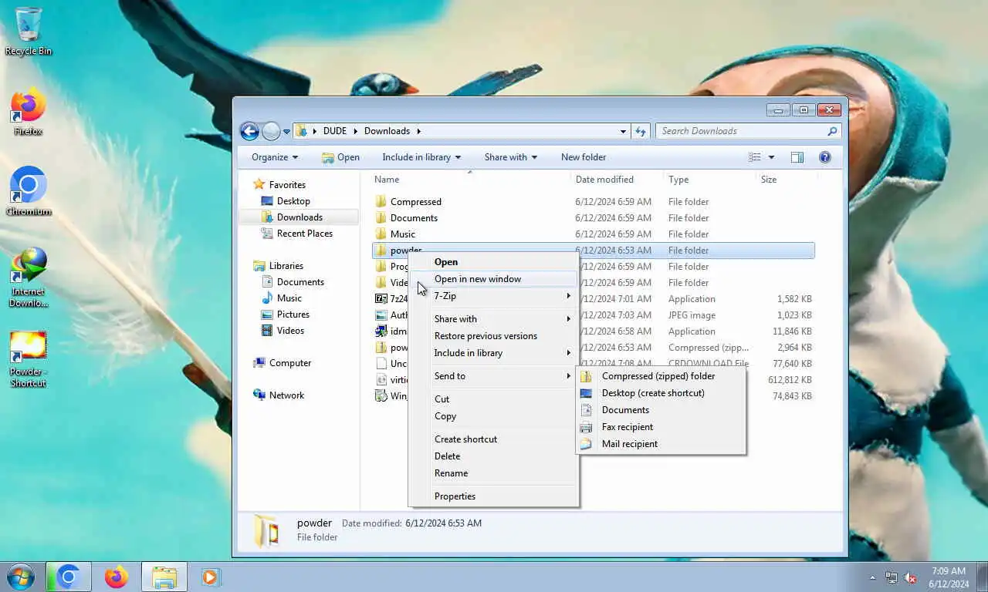Send to Desktop (create shortcut)
Image resolution: width=988 pixels, height=592 pixels.
pos(661,393)
